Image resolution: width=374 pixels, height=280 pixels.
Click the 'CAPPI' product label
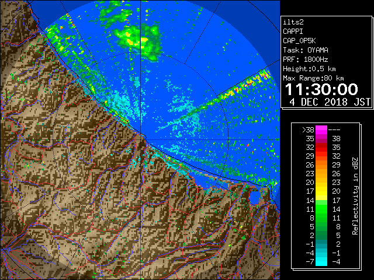pyautogui.click(x=293, y=32)
